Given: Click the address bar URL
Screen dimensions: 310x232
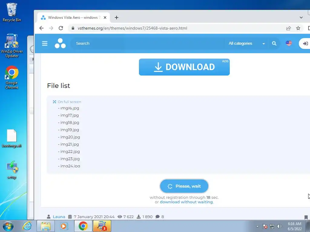Looking at the screenshot, I should point(133,28).
